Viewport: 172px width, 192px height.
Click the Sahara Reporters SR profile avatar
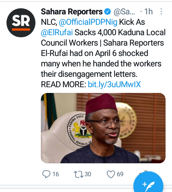21,23
